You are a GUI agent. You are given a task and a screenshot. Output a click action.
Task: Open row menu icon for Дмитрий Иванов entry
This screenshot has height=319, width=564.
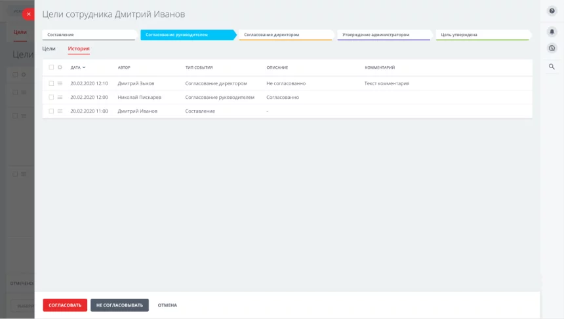coord(60,111)
